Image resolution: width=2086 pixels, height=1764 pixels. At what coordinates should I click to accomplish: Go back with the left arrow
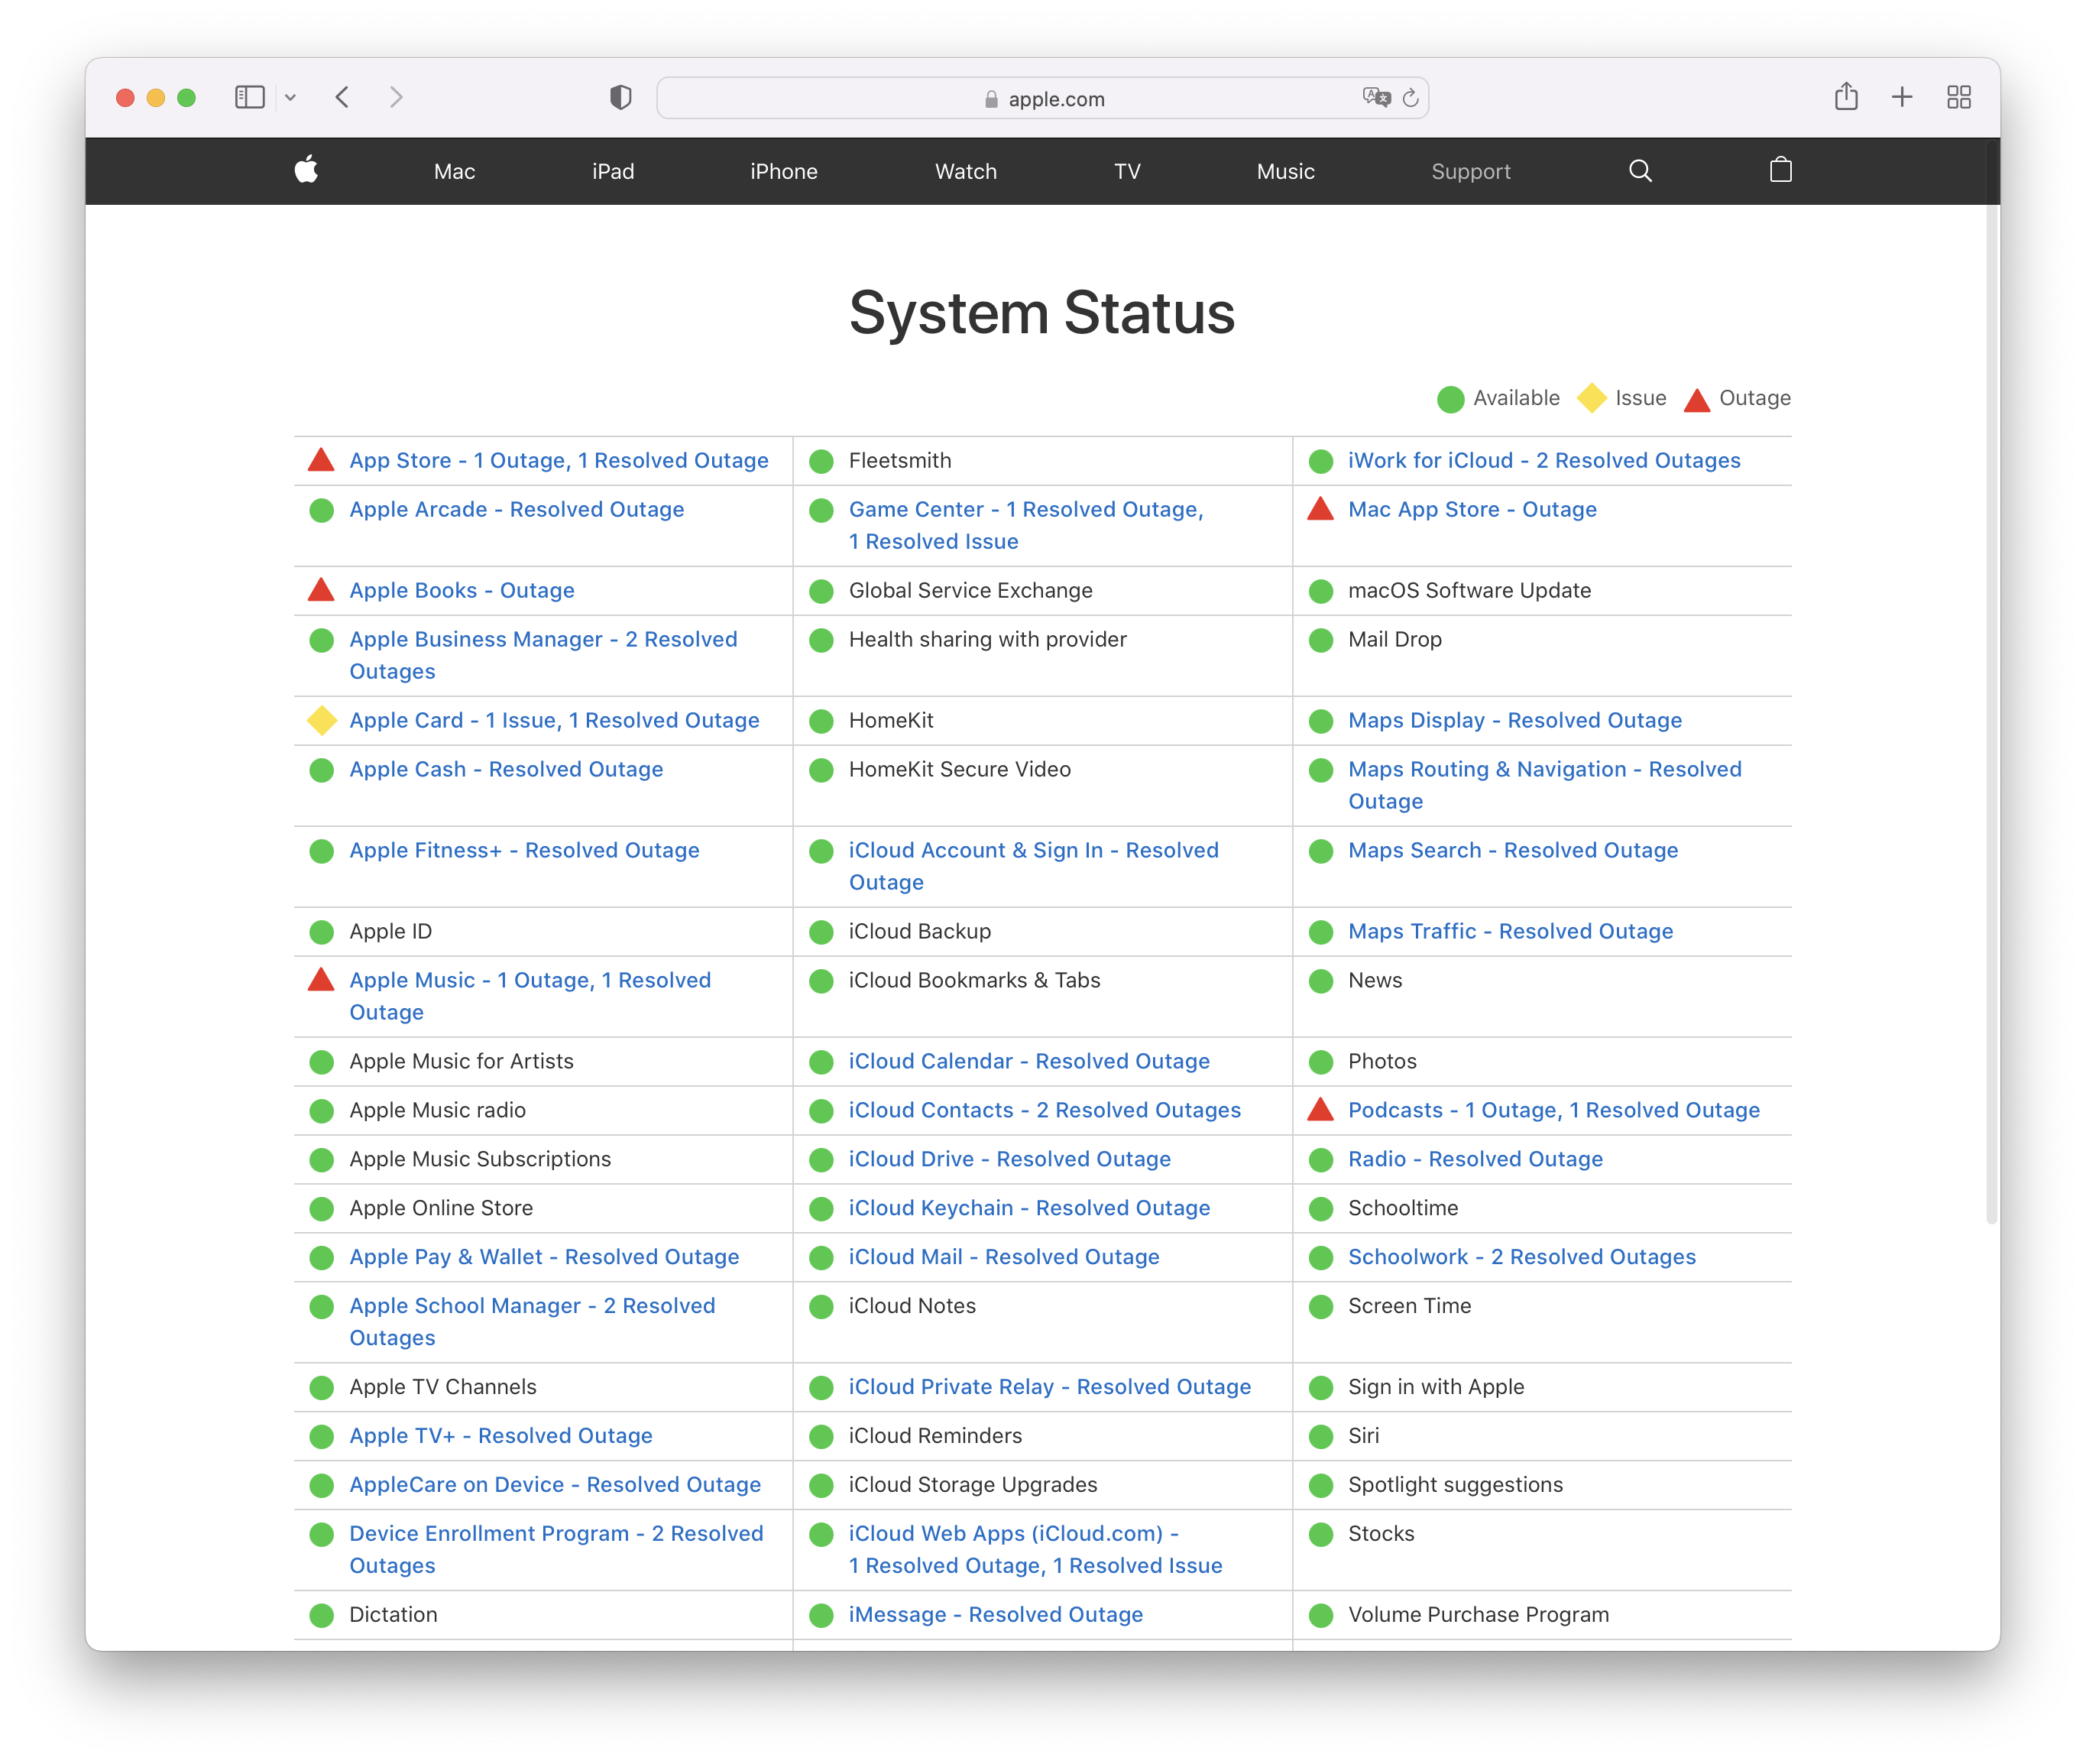tap(343, 97)
